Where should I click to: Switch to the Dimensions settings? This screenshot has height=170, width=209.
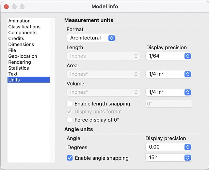pyautogui.click(x=21, y=44)
